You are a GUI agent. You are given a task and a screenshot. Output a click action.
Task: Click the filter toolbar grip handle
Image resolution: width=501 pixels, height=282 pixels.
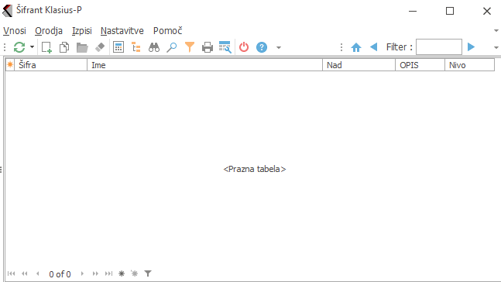[x=341, y=47]
